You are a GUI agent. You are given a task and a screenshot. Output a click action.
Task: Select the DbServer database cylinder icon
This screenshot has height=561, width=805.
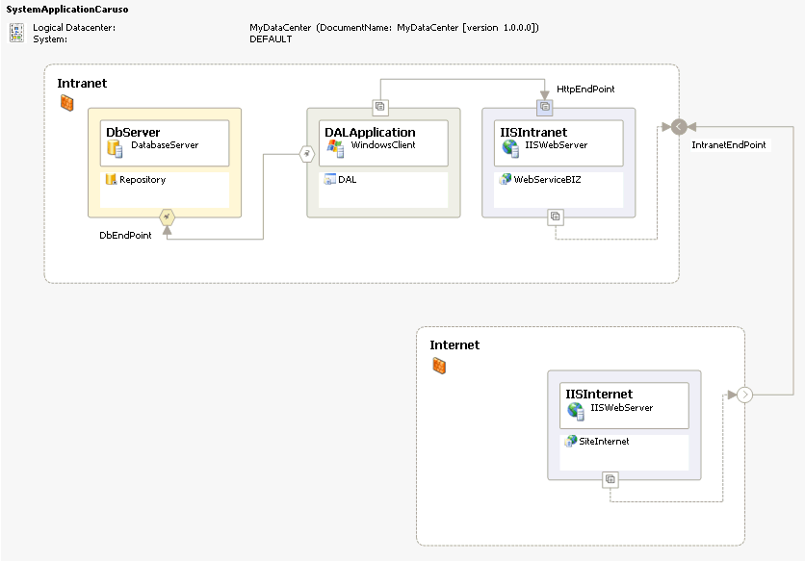(x=115, y=148)
